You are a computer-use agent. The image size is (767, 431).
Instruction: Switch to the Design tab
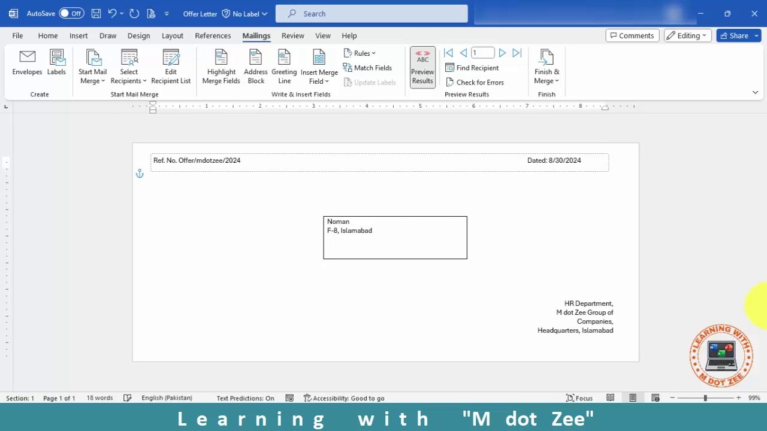tap(138, 36)
